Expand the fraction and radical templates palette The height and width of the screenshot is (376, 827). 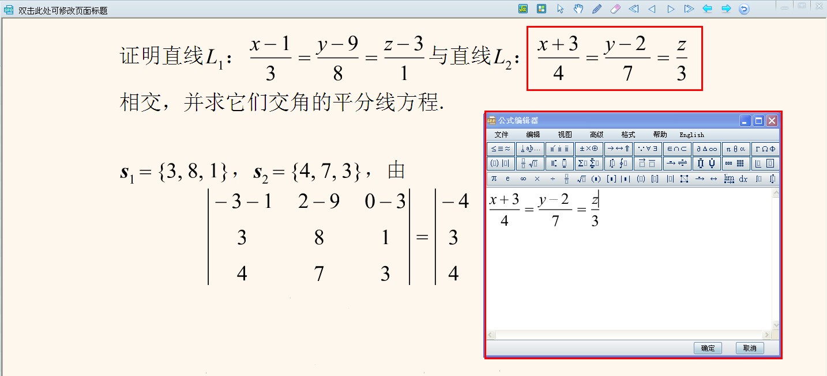[531, 164]
